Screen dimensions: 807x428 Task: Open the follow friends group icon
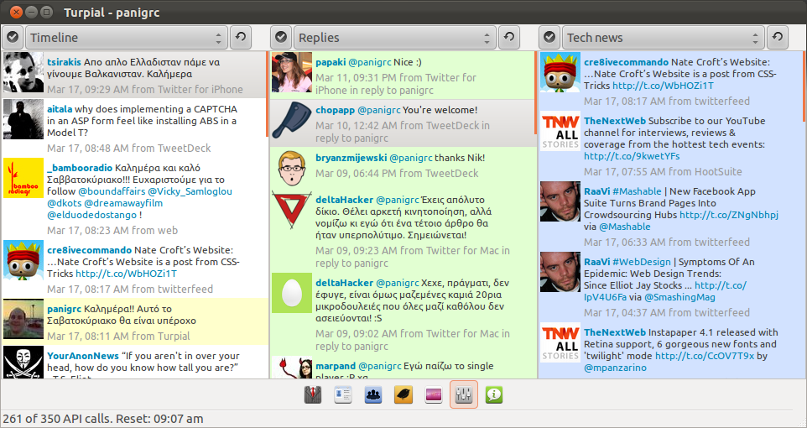pos(373,395)
